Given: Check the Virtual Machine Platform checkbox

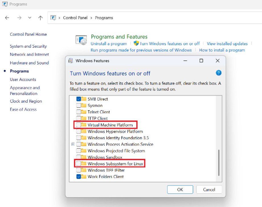Looking at the screenshot, I should point(79,125).
